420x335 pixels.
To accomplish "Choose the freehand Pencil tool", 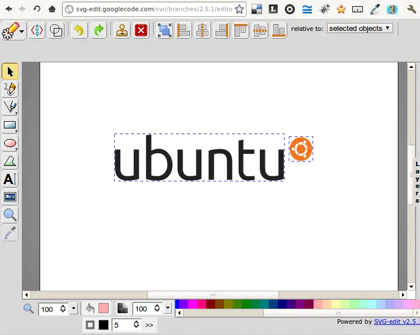I will [x=10, y=89].
